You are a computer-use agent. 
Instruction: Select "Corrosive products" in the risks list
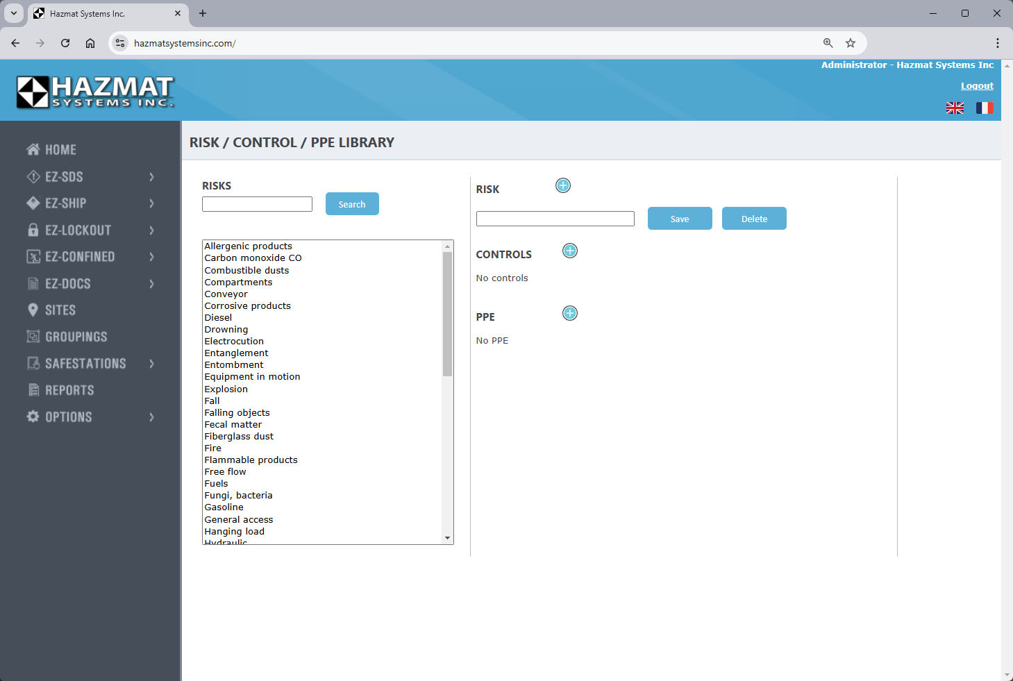248,306
